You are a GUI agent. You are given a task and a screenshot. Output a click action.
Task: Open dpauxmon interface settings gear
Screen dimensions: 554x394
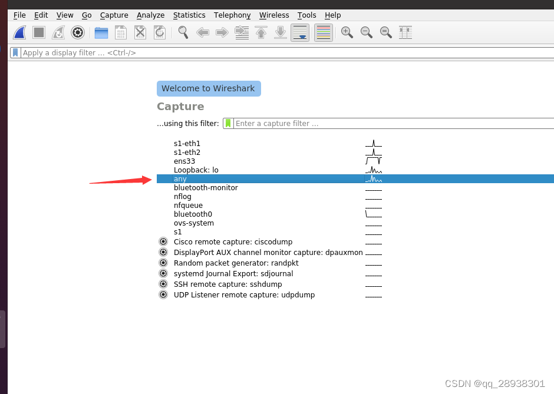[x=163, y=252]
